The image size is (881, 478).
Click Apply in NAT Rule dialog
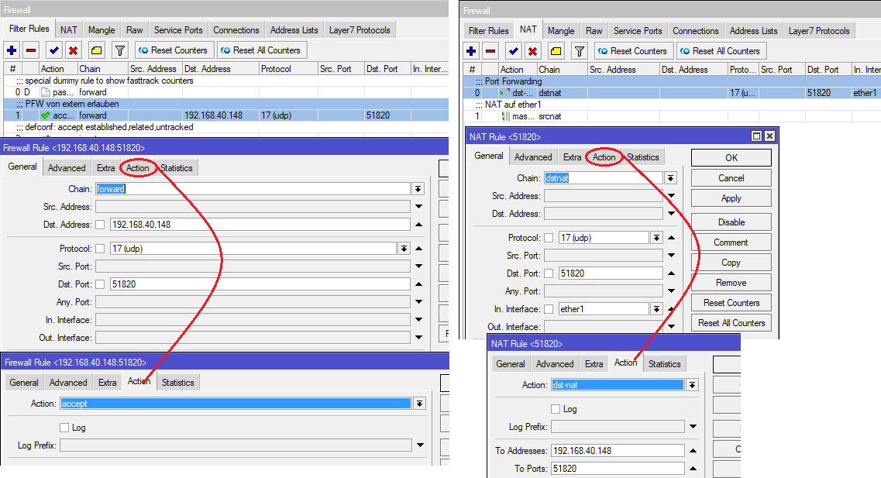coord(731,198)
